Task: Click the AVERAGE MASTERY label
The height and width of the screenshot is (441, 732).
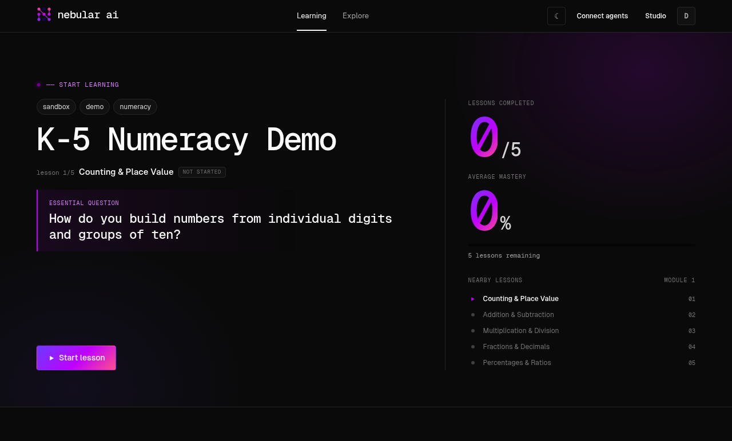Action: (x=497, y=177)
